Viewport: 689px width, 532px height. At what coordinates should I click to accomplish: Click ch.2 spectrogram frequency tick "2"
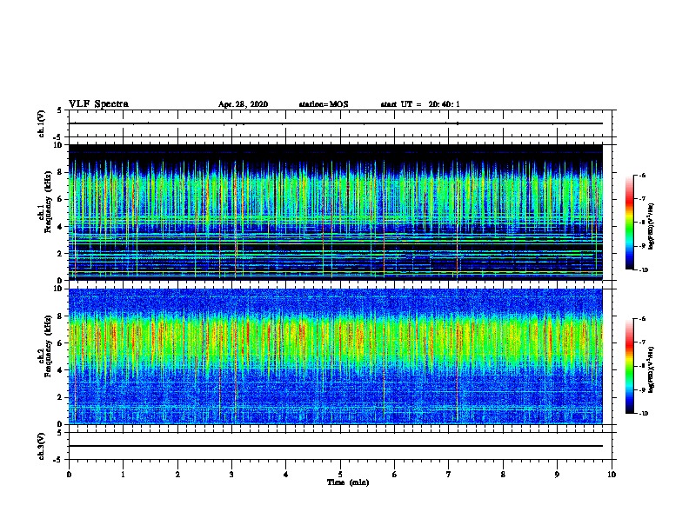[60, 397]
